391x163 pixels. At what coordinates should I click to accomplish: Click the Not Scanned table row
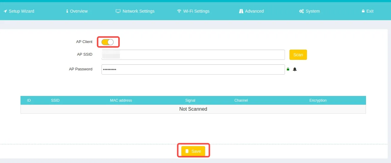[193, 109]
